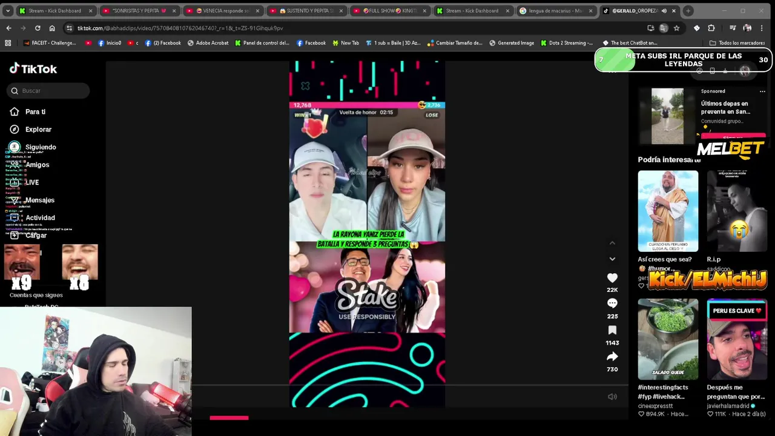Open the Apps grid in bookmarks bar
This screenshot has width=775, height=436.
[x=8, y=43]
